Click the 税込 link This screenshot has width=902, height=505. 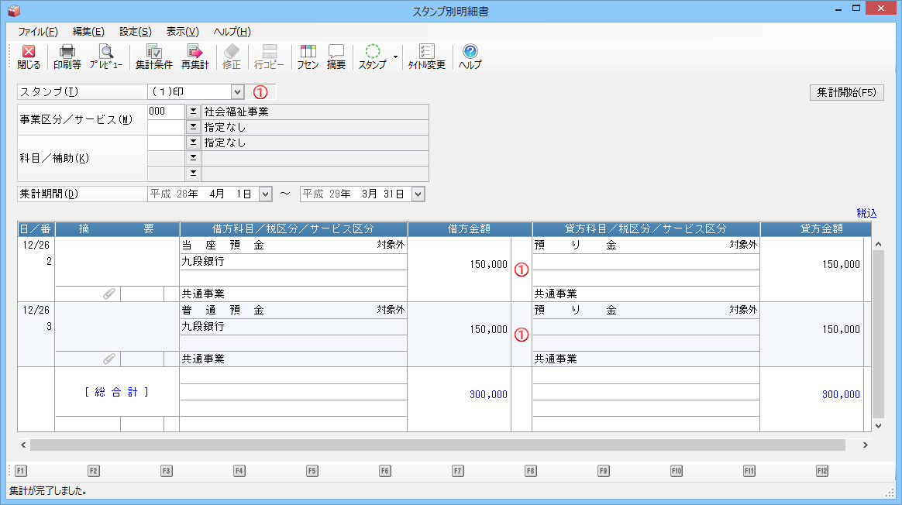point(866,213)
